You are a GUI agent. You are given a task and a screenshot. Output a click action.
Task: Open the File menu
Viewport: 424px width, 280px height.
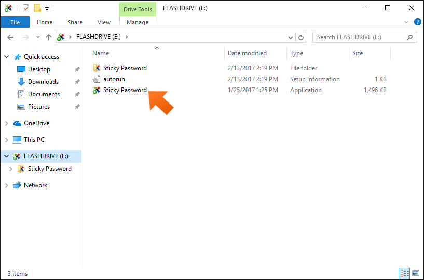[x=15, y=22]
